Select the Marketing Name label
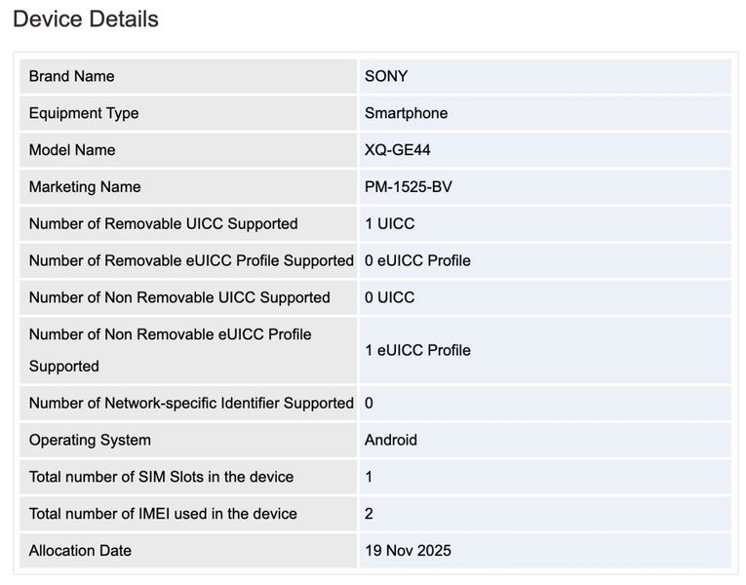The image size is (746, 585). (85, 187)
